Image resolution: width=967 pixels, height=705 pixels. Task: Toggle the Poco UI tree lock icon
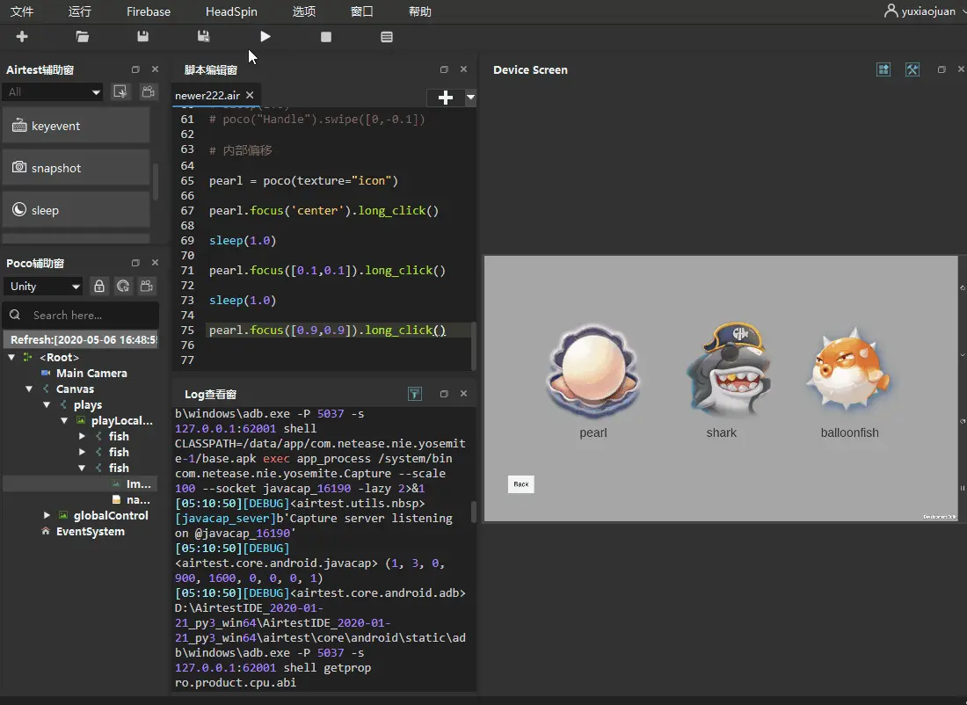pyautogui.click(x=99, y=286)
